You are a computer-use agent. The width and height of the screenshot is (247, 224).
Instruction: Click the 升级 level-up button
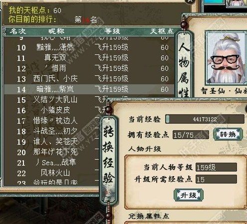189,195
